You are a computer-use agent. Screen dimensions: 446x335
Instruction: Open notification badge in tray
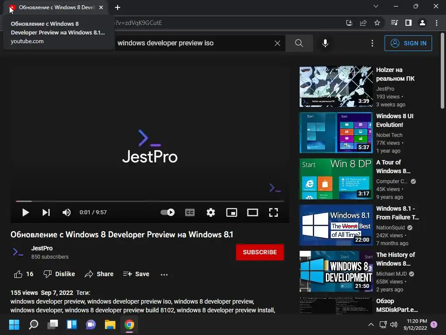434,325
